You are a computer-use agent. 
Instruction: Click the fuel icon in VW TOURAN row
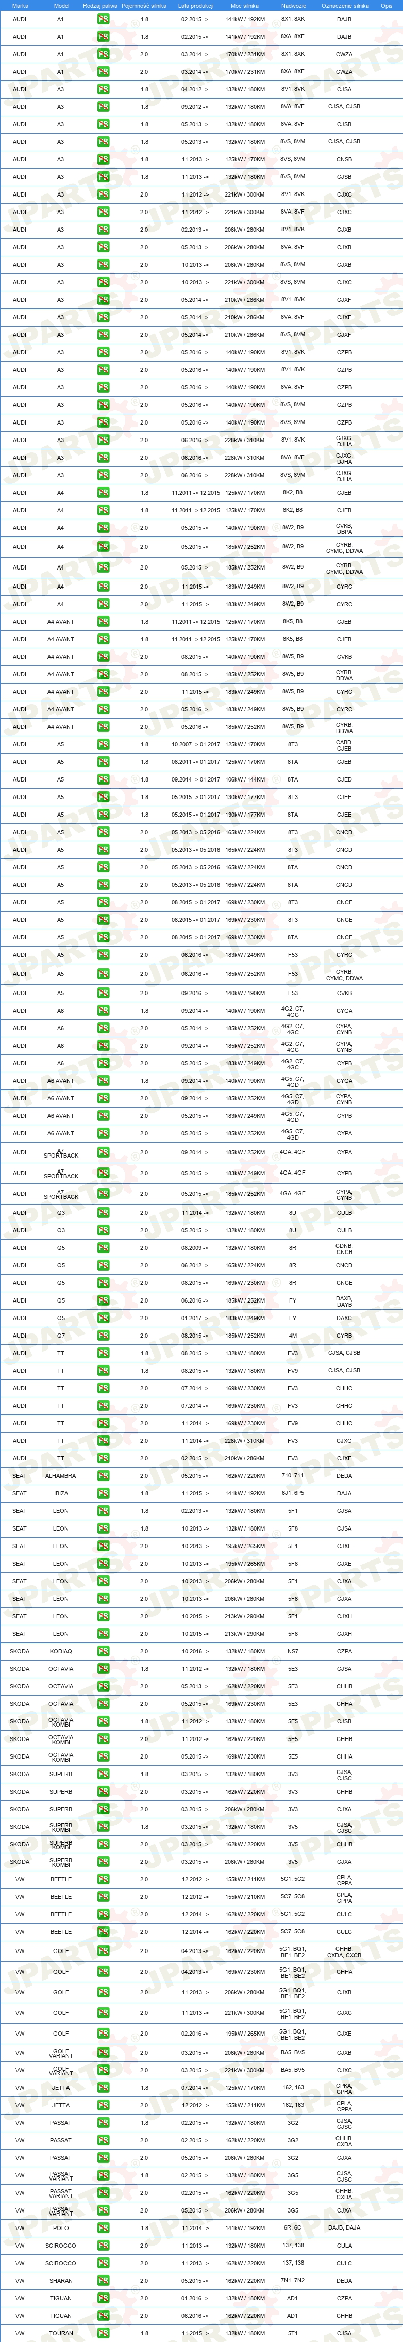pos(104,2333)
